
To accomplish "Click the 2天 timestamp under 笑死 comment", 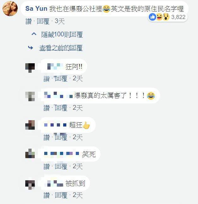I will [x=78, y=166].
